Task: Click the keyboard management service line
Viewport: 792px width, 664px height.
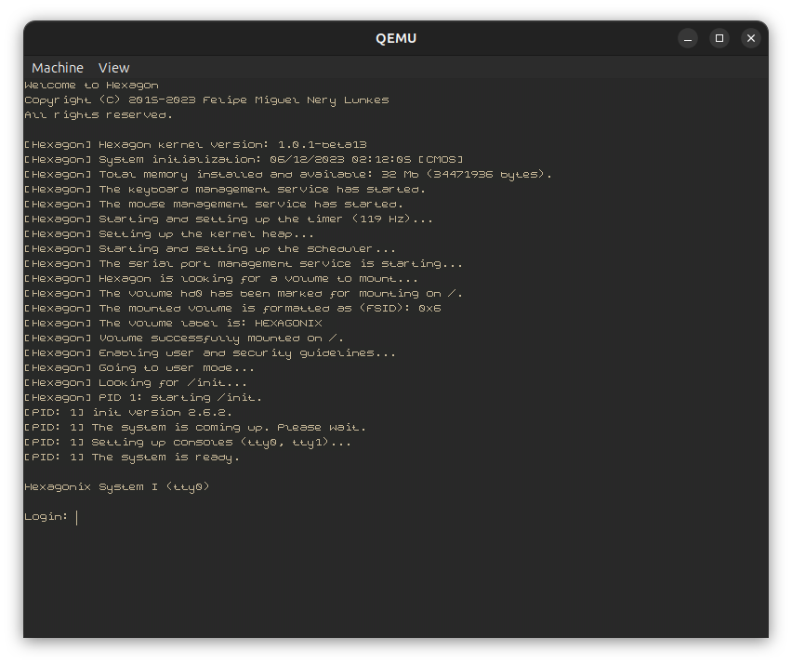Action: point(225,190)
